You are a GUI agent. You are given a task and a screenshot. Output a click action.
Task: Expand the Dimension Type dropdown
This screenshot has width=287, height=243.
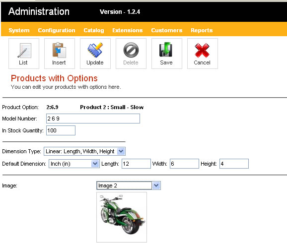tap(84, 151)
